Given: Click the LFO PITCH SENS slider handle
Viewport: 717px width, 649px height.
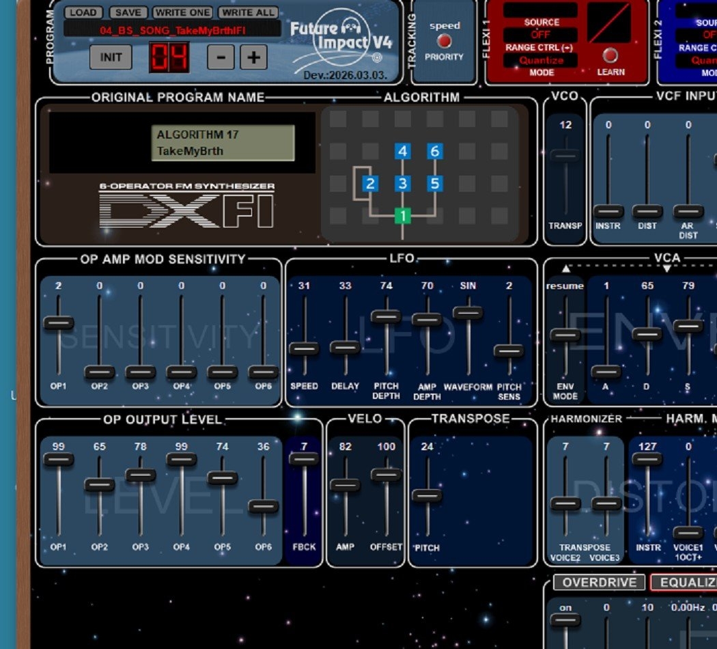Looking at the screenshot, I should (509, 350).
